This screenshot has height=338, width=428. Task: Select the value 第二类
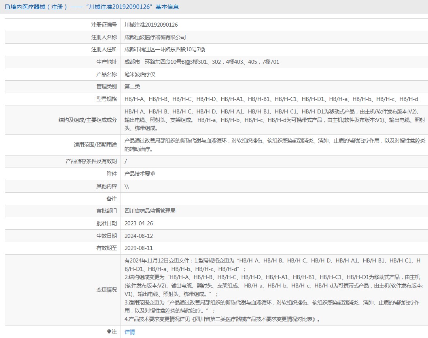[132, 86]
